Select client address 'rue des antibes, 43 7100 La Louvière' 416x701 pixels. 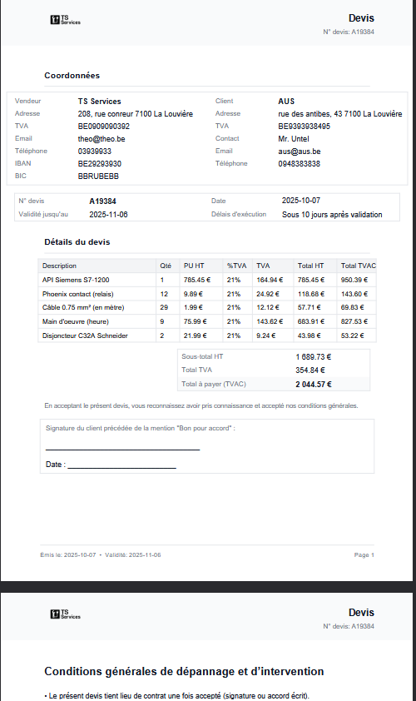point(340,114)
